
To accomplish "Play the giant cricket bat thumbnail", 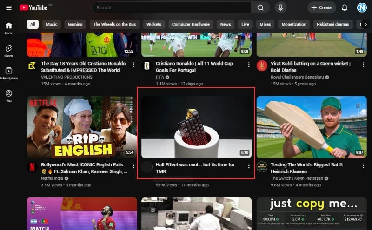I will tap(312, 127).
